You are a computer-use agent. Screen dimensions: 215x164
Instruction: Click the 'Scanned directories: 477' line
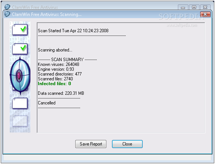(x=60, y=74)
